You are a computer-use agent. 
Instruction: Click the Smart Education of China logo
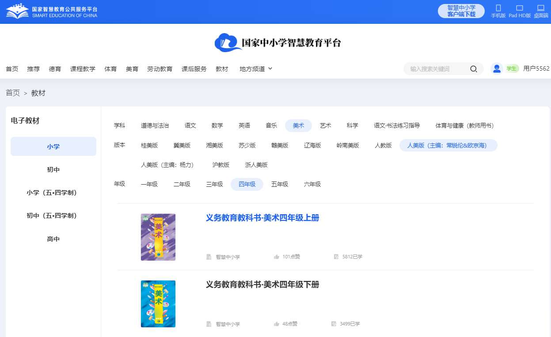(x=52, y=11)
